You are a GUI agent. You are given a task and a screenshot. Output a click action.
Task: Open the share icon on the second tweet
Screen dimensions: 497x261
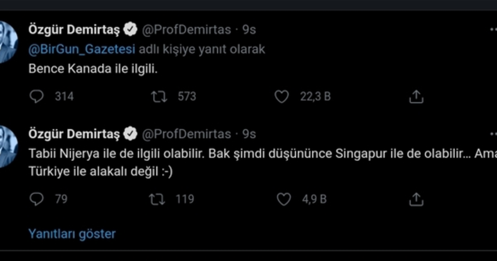click(416, 199)
